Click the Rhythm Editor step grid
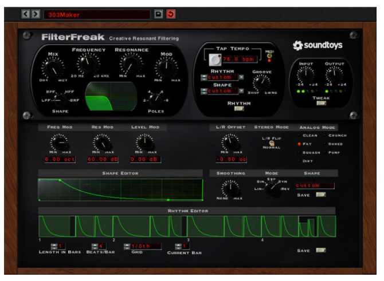The width and height of the screenshot is (384, 281). (187, 226)
